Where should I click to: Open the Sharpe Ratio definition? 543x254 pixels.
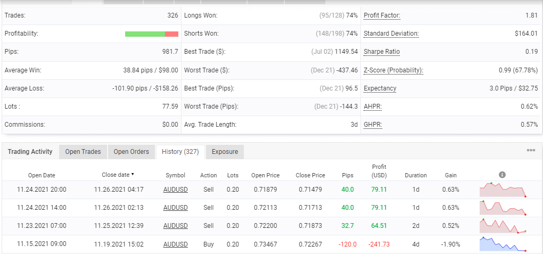[382, 52]
